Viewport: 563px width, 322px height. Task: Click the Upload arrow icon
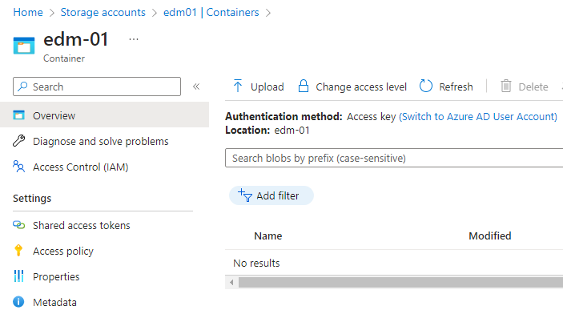(238, 87)
